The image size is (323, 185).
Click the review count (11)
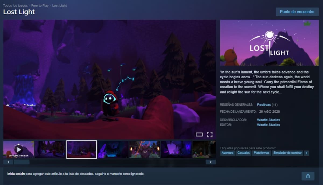[275, 104]
